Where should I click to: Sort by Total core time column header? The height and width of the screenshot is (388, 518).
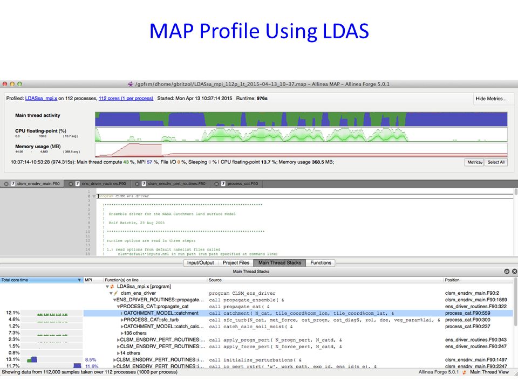(42, 280)
